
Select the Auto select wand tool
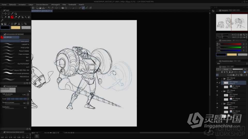5,17
